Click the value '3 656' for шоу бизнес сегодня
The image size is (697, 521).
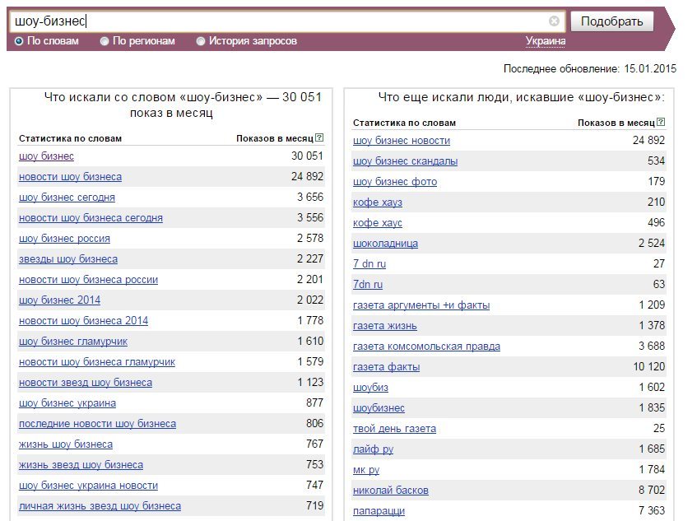tap(310, 197)
